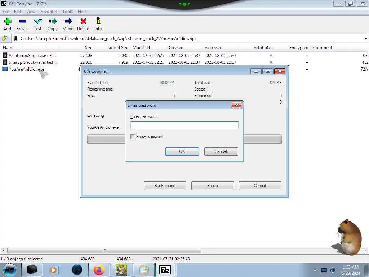The height and width of the screenshot is (277, 369).
Task: Open the Tools menu
Action: [x=67, y=12]
